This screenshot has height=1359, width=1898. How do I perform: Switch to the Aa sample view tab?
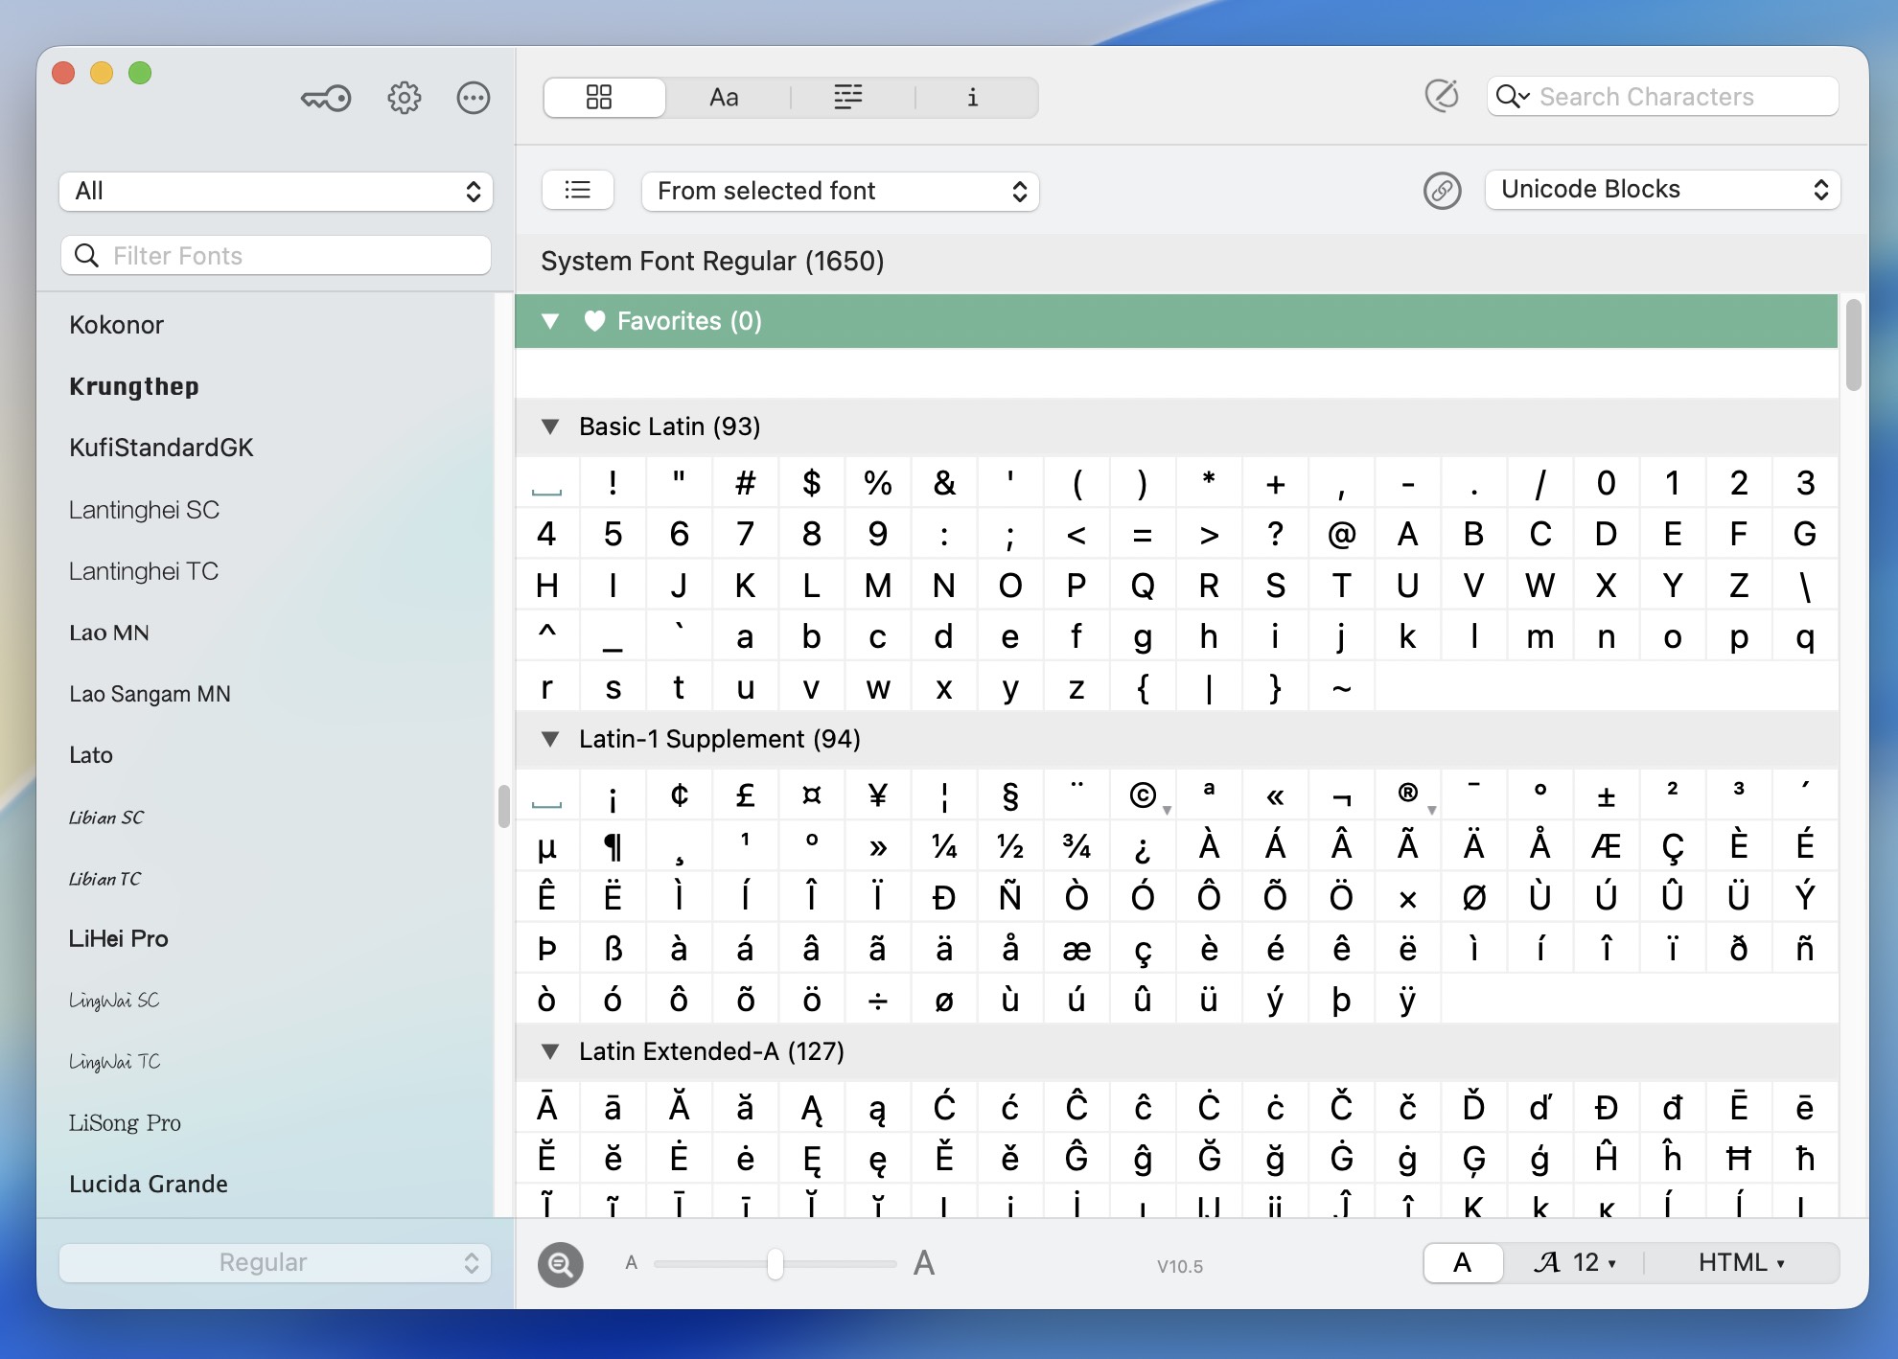click(726, 97)
